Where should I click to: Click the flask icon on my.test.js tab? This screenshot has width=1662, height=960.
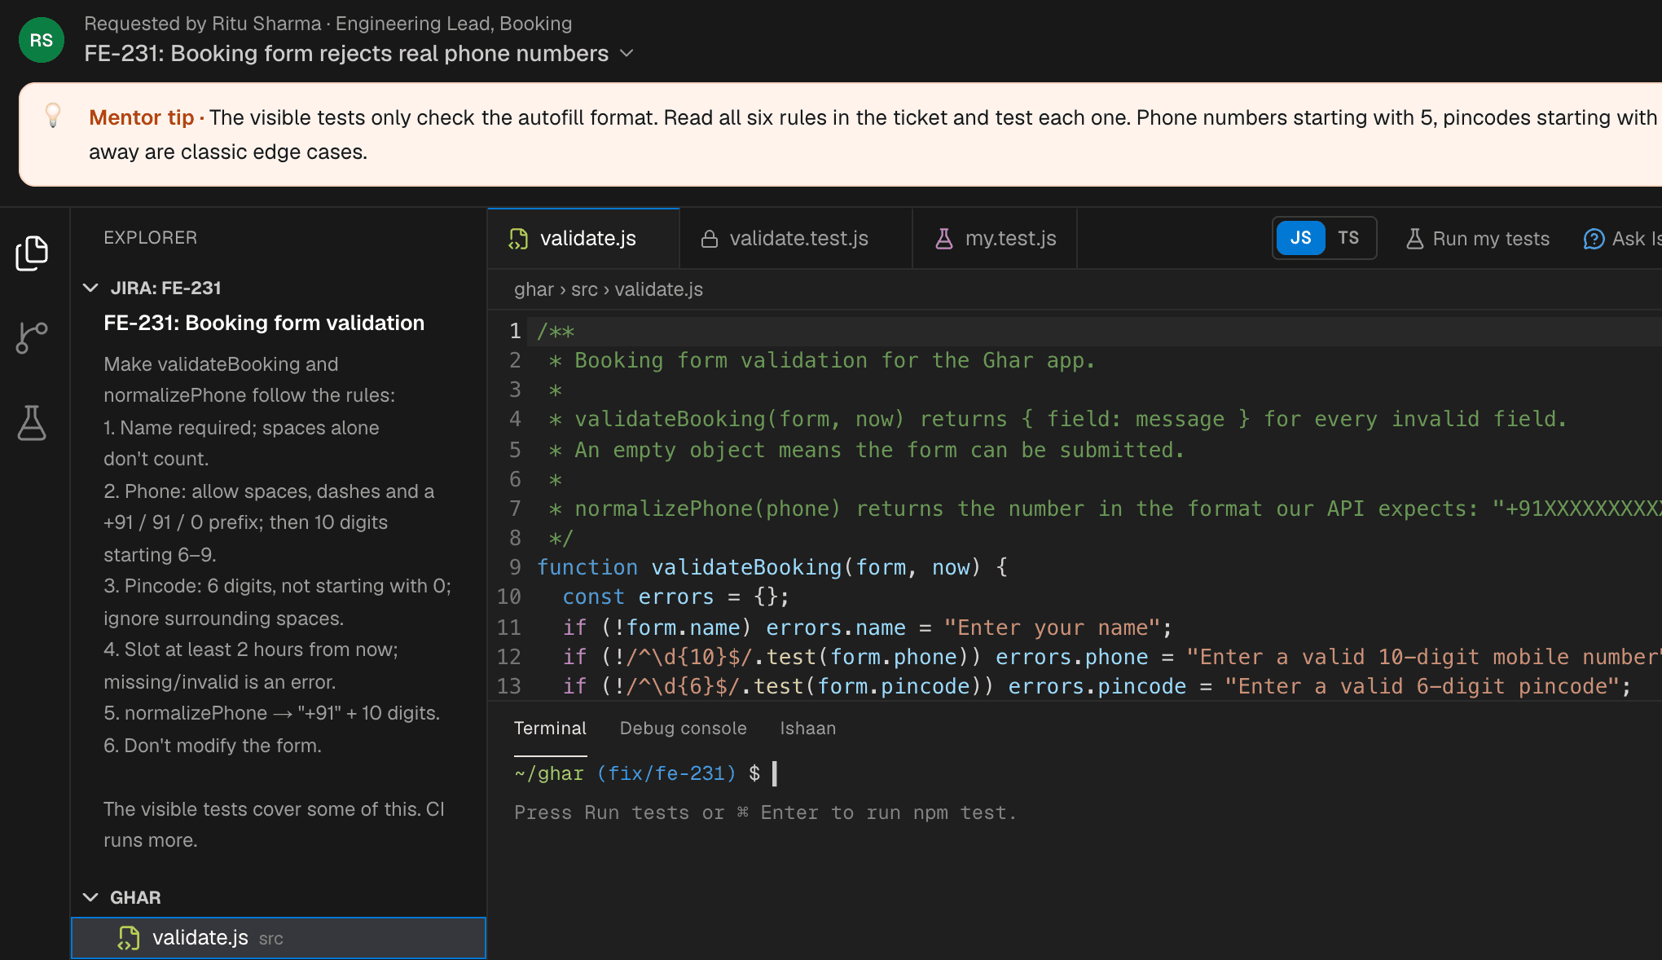[x=944, y=239]
